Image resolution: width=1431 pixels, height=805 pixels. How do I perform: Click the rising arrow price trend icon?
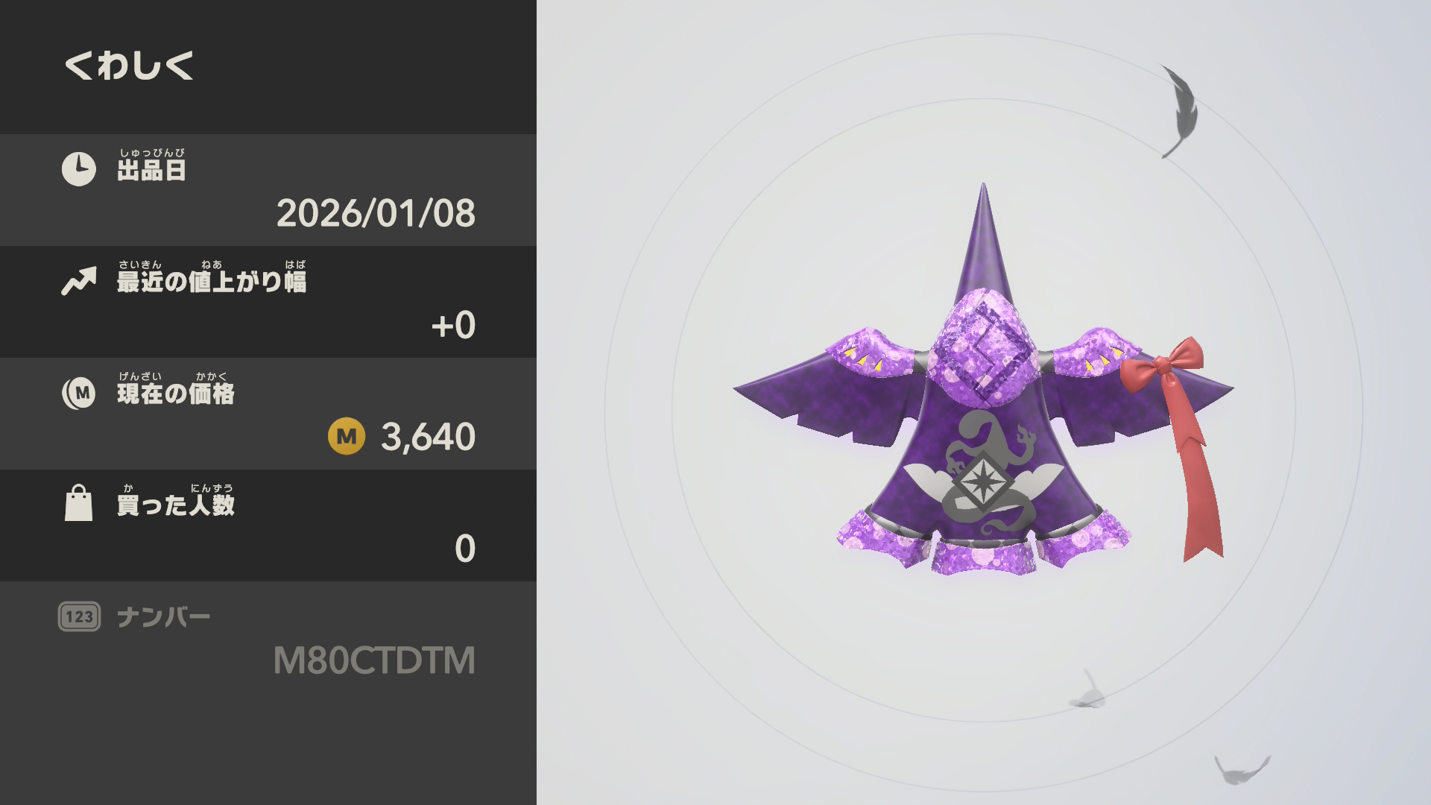pos(79,281)
